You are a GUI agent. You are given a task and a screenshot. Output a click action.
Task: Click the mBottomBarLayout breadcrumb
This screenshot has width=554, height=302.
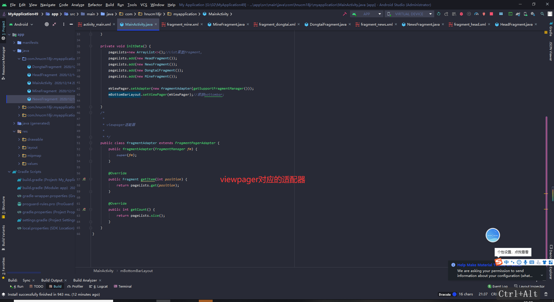click(x=136, y=271)
